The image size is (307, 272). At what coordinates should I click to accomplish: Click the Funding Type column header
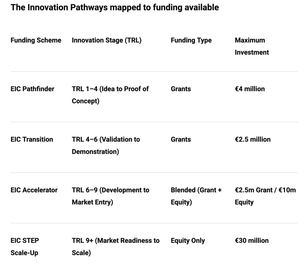(191, 40)
